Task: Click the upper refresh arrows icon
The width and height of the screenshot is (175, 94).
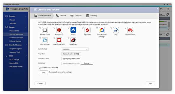Action: point(167,14)
